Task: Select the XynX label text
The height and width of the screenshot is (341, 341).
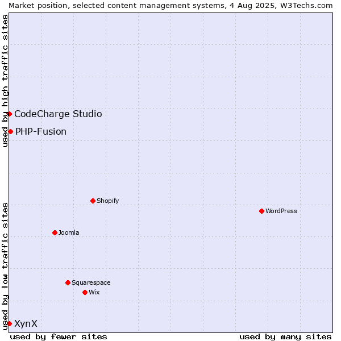Action: (x=26, y=323)
